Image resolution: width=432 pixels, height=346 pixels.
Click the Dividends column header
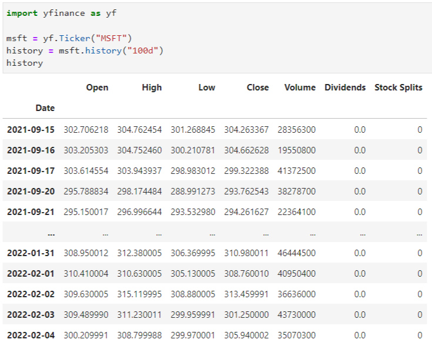point(345,88)
